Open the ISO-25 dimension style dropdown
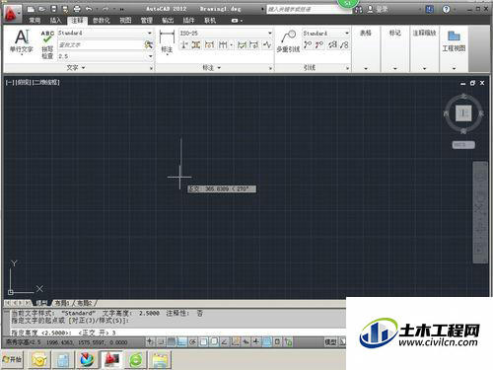 point(226,33)
